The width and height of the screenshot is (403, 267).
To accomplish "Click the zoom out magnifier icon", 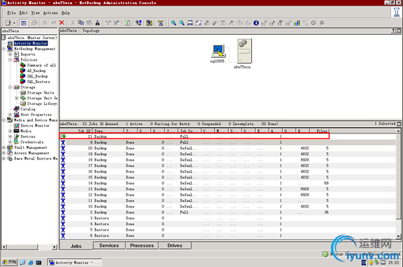I will pos(182,23).
